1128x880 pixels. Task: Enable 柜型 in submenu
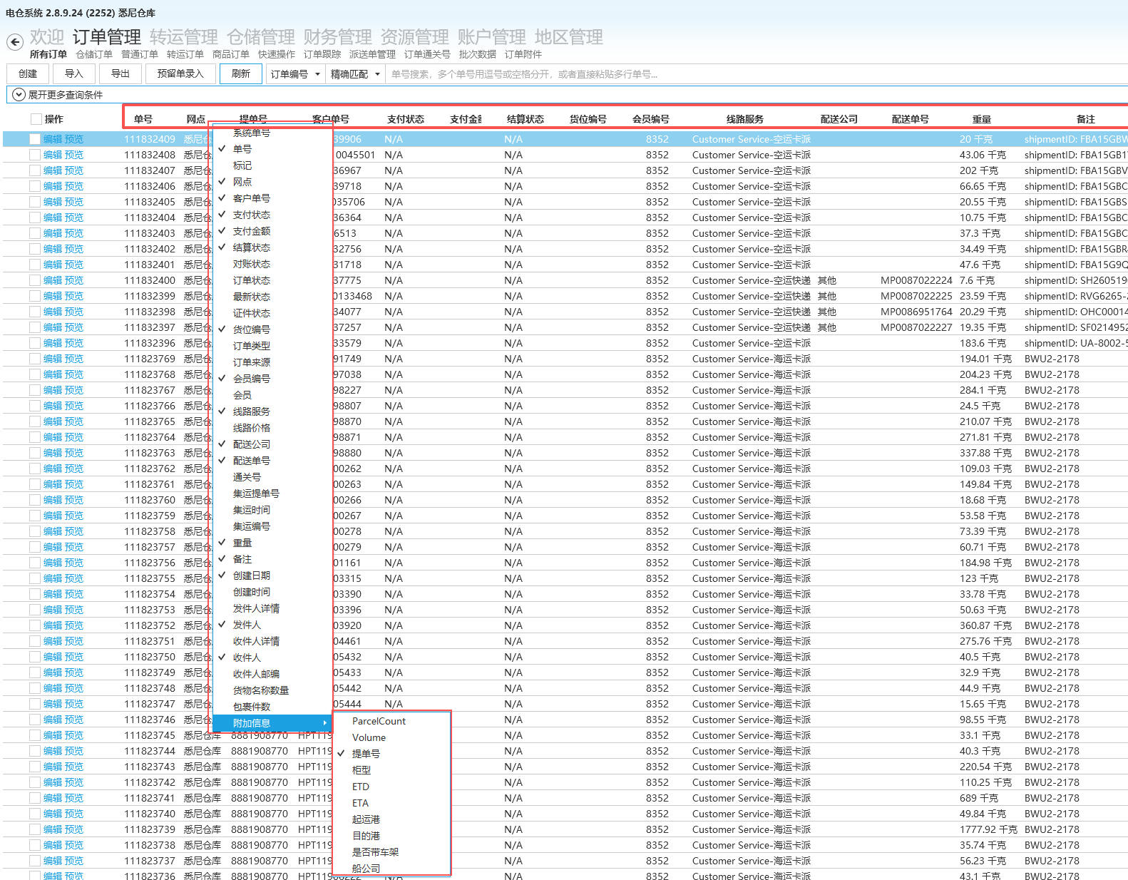[391, 770]
